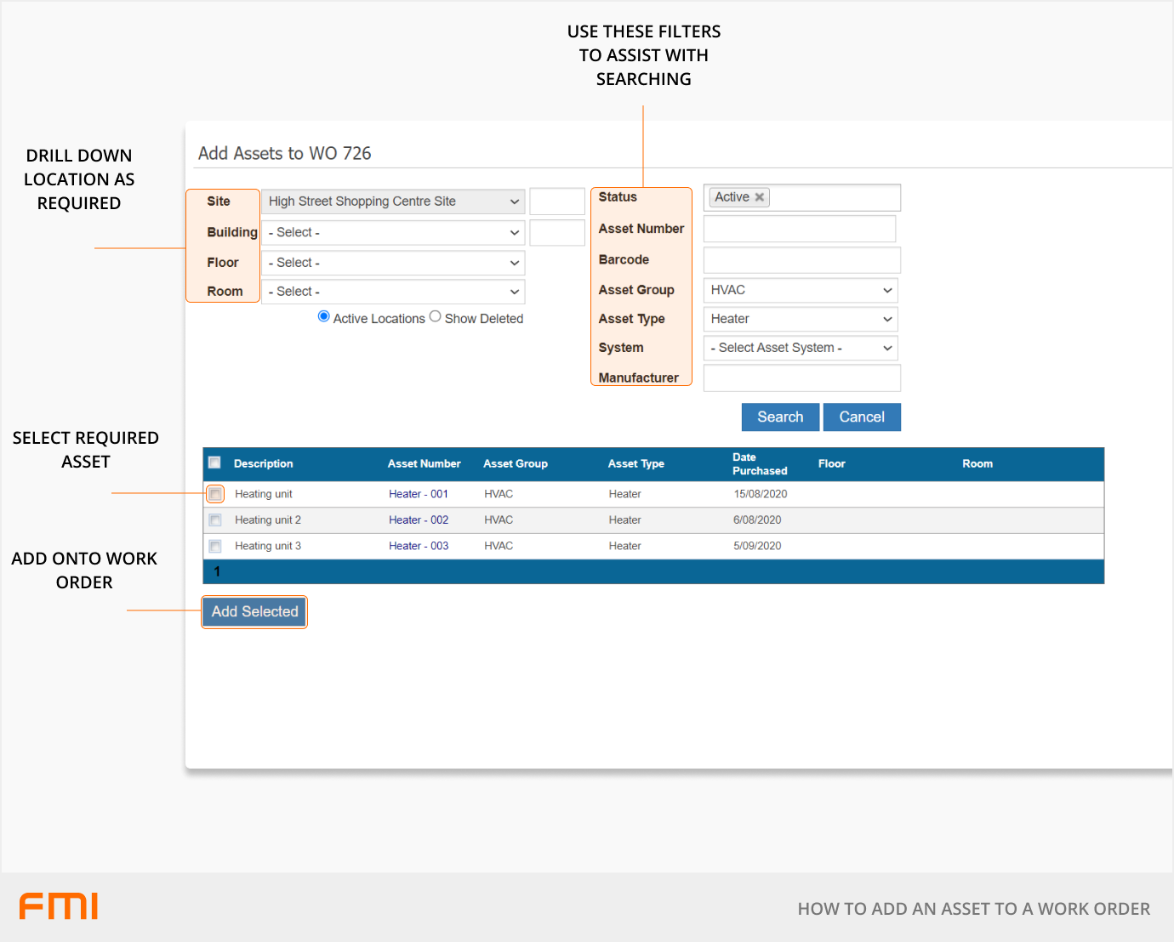Choose the Show Deleted radio option
1174x942 pixels.
pyautogui.click(x=436, y=317)
